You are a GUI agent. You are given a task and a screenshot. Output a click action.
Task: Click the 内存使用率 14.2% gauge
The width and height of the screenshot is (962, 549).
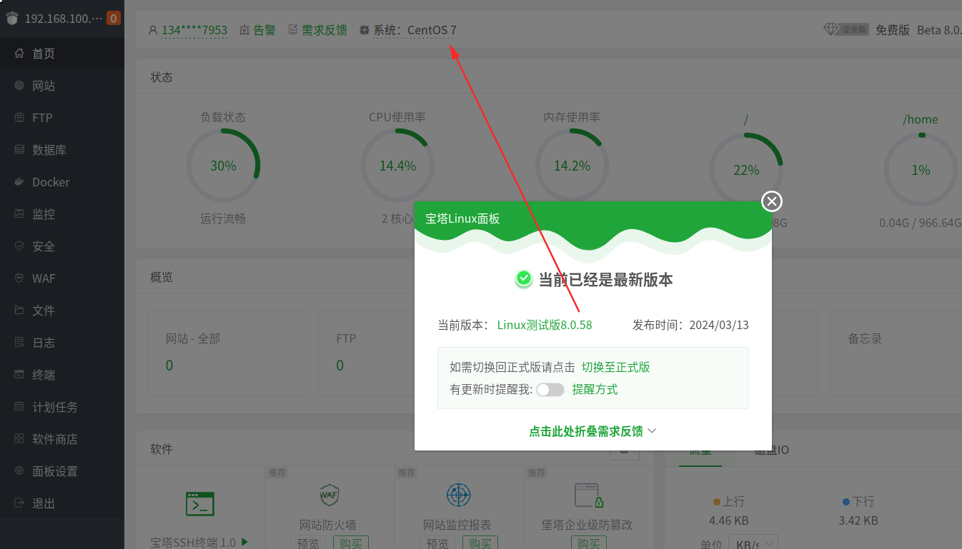[572, 166]
